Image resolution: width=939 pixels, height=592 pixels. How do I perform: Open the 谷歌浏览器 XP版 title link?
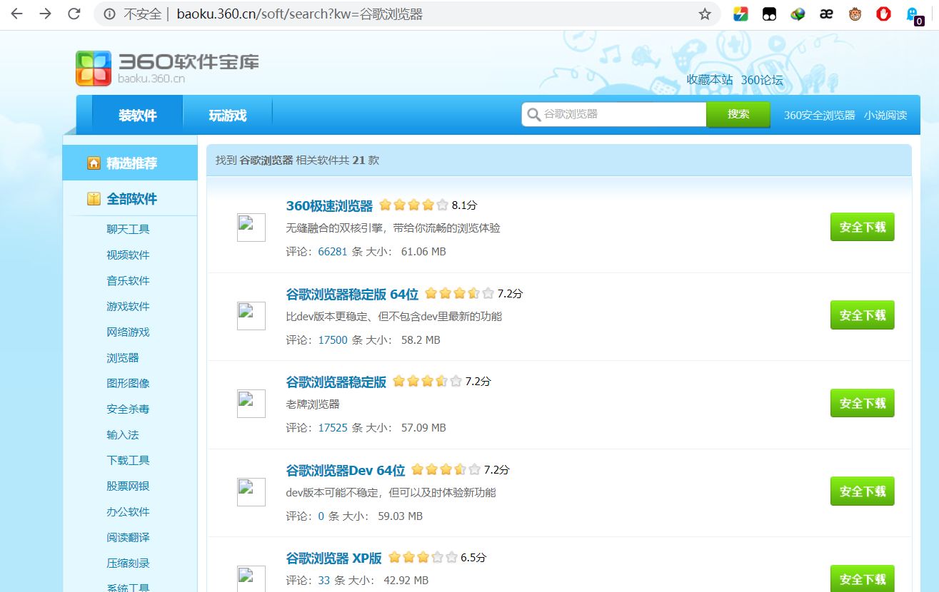click(333, 558)
